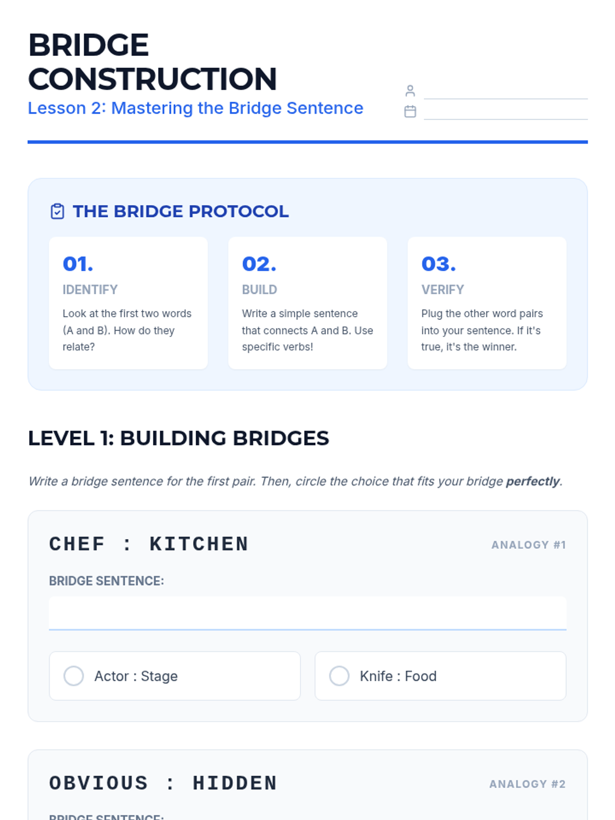Click the Analogy #2 label
Image resolution: width=615 pixels, height=820 pixels.
pos(527,784)
